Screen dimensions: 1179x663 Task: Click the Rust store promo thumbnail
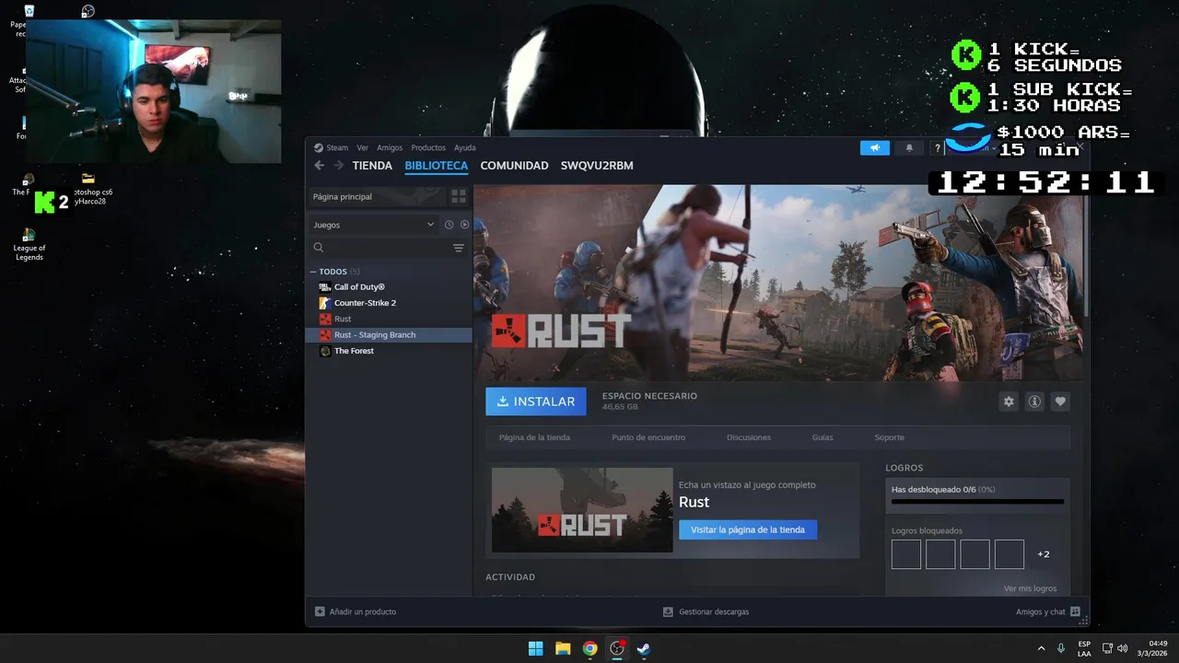[x=582, y=510]
